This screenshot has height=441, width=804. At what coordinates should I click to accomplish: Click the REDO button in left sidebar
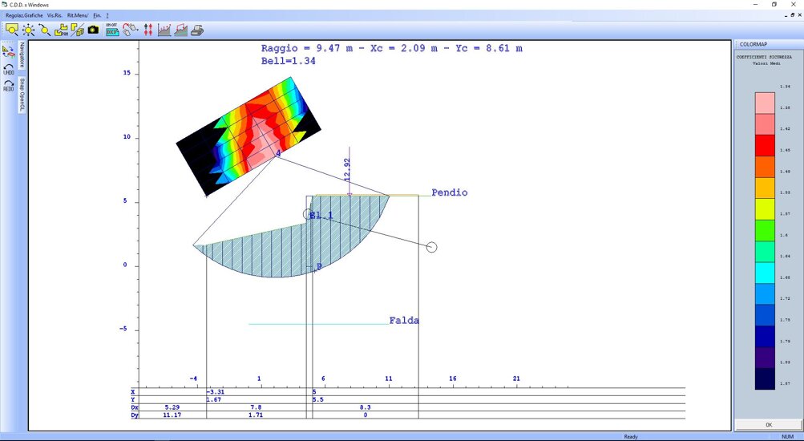[9, 86]
